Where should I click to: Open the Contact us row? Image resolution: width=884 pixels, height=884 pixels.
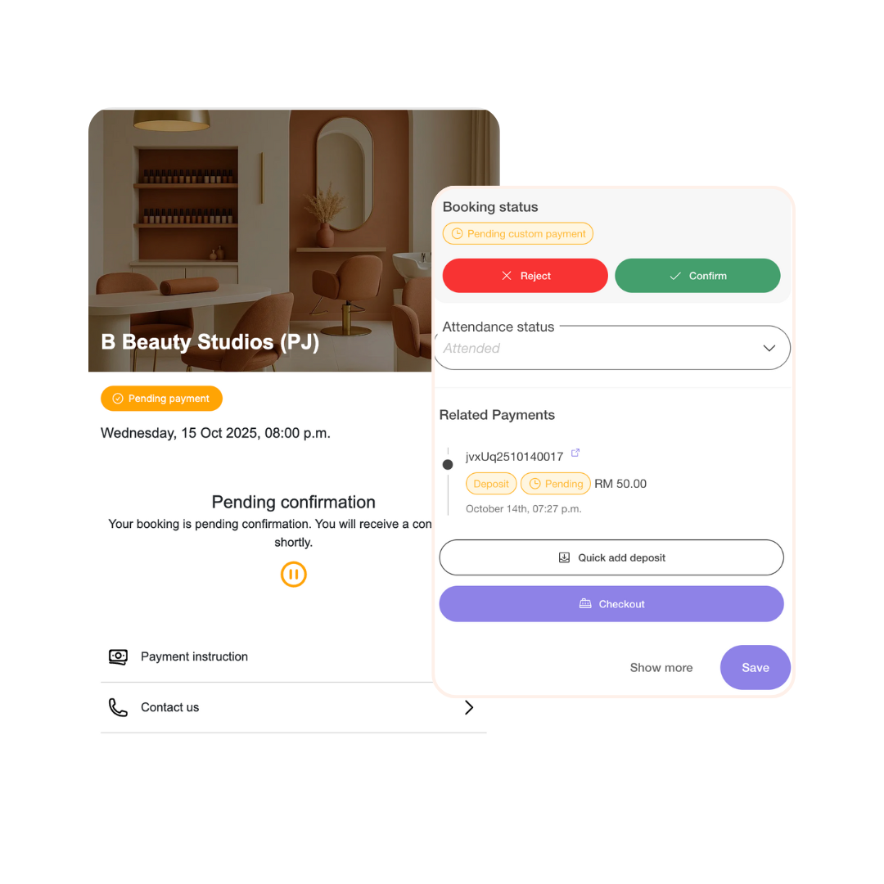pyautogui.click(x=294, y=707)
